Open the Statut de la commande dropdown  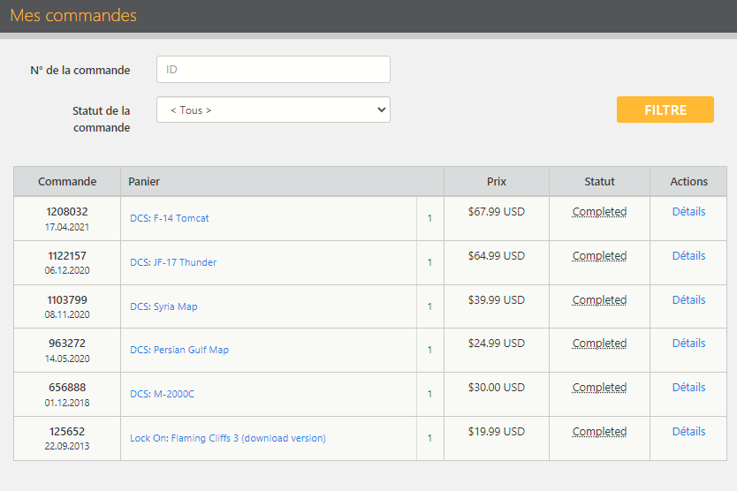pyautogui.click(x=273, y=110)
